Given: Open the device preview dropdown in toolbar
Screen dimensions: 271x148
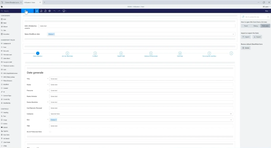Looking at the screenshot, I should click(64, 11).
